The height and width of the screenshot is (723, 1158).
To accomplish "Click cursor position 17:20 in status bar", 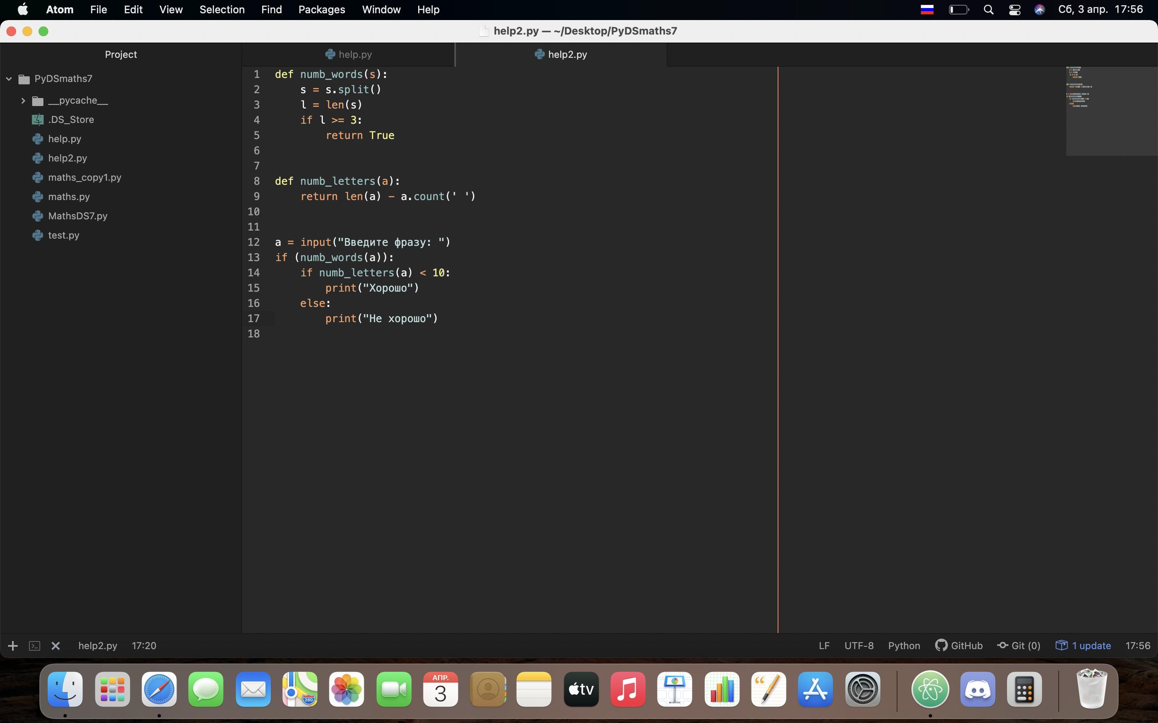I will [x=144, y=646].
